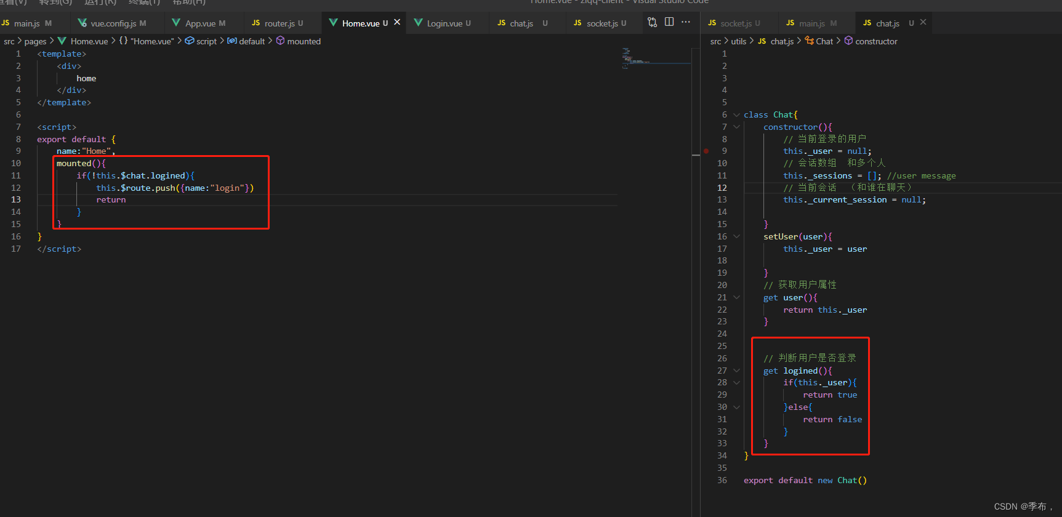
Task: Collapse the get logined fold arrow on line 27
Action: [x=736, y=371]
